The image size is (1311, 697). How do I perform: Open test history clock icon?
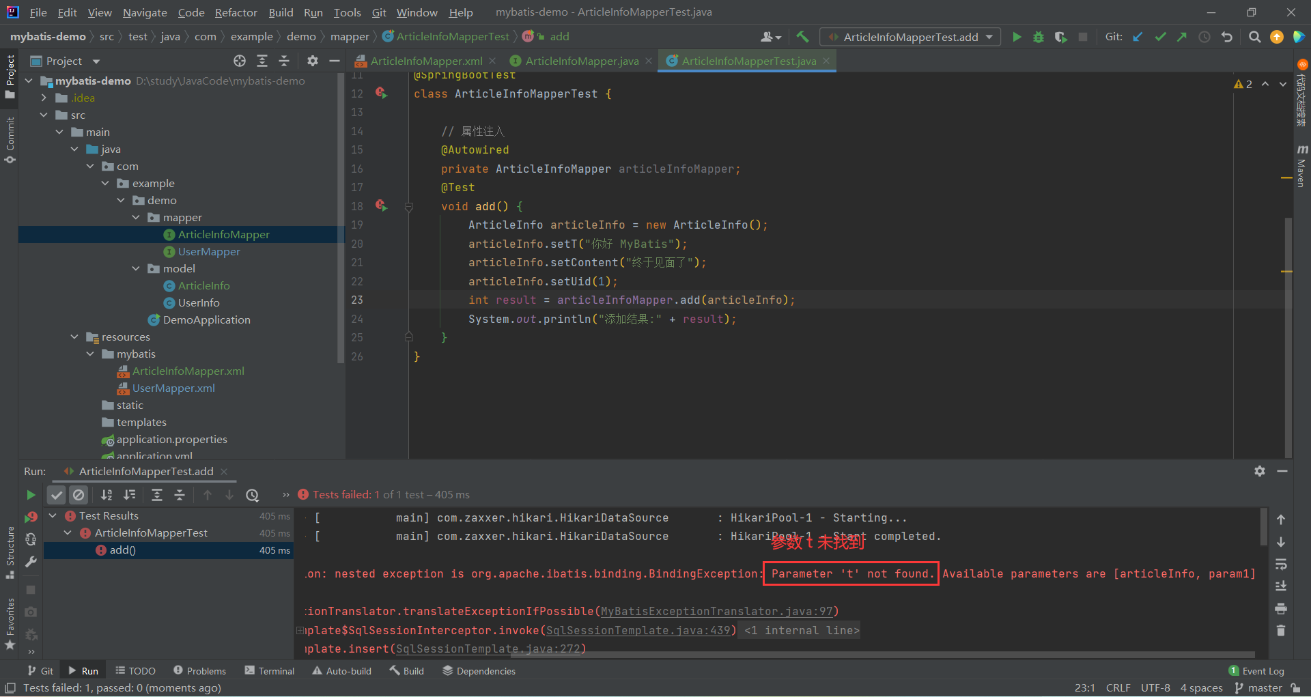coord(253,495)
